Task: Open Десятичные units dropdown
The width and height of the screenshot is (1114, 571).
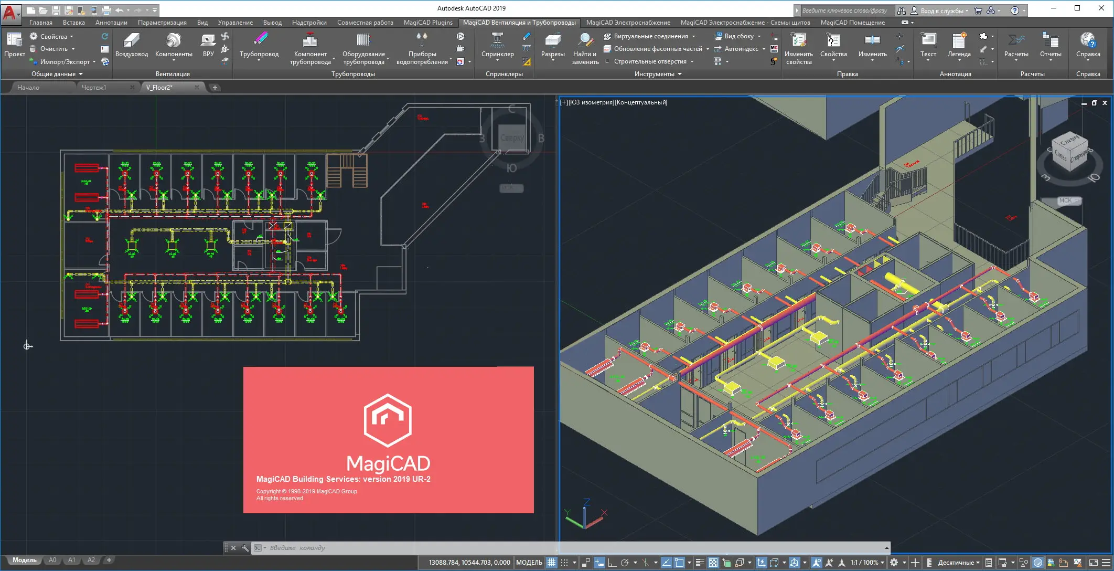Action: pyautogui.click(x=959, y=563)
